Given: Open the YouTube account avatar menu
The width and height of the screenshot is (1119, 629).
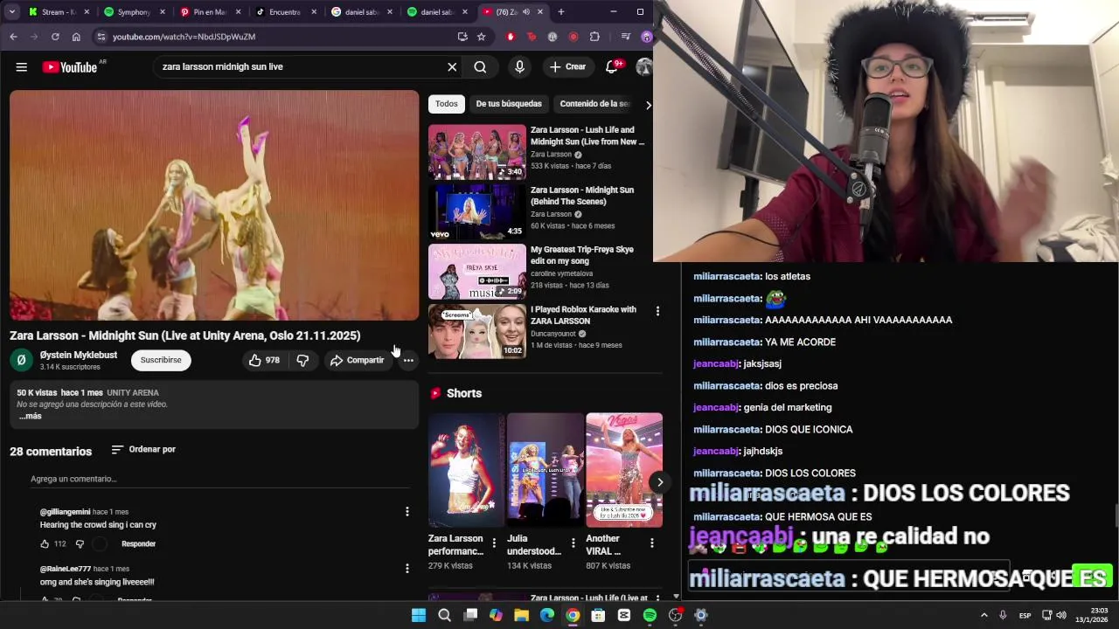Looking at the screenshot, I should pos(643,67).
